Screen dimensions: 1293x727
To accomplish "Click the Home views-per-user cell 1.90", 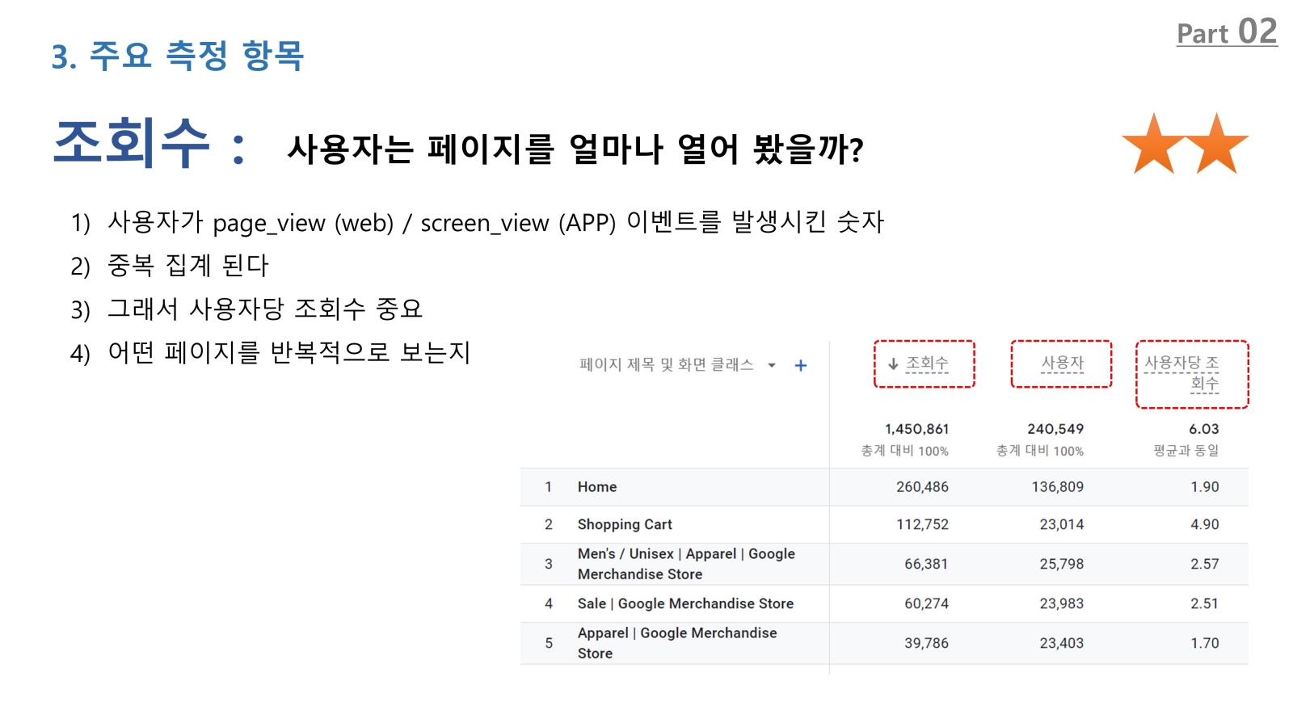I will click(1205, 487).
